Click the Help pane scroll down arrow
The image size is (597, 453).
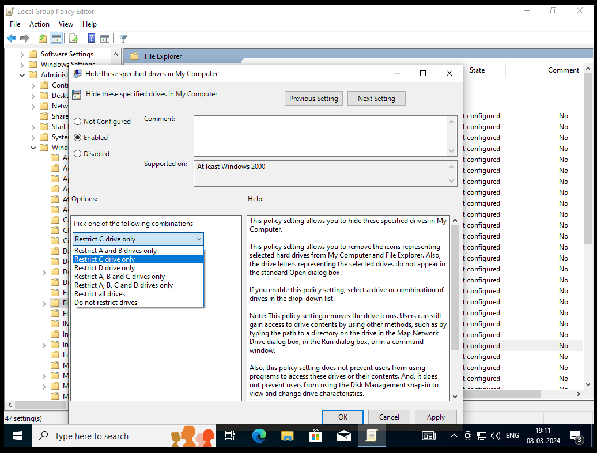tap(455, 397)
